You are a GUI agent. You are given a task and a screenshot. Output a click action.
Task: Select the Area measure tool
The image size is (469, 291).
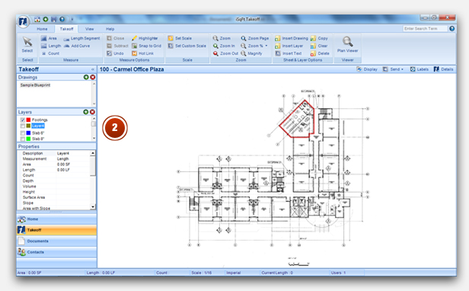pos(49,38)
